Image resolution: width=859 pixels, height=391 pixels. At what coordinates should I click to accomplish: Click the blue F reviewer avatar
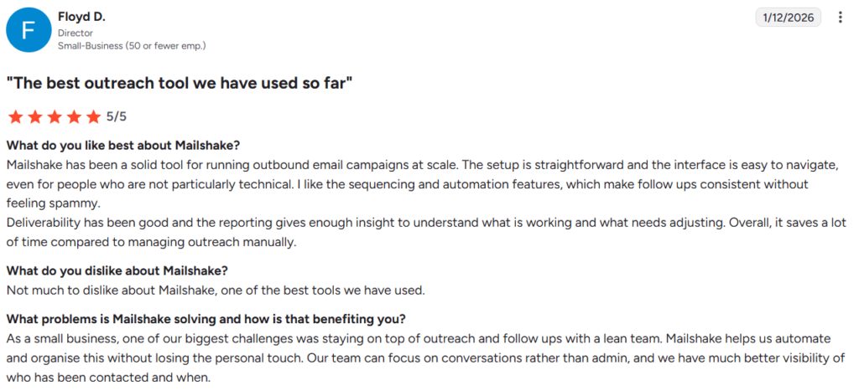coord(29,31)
